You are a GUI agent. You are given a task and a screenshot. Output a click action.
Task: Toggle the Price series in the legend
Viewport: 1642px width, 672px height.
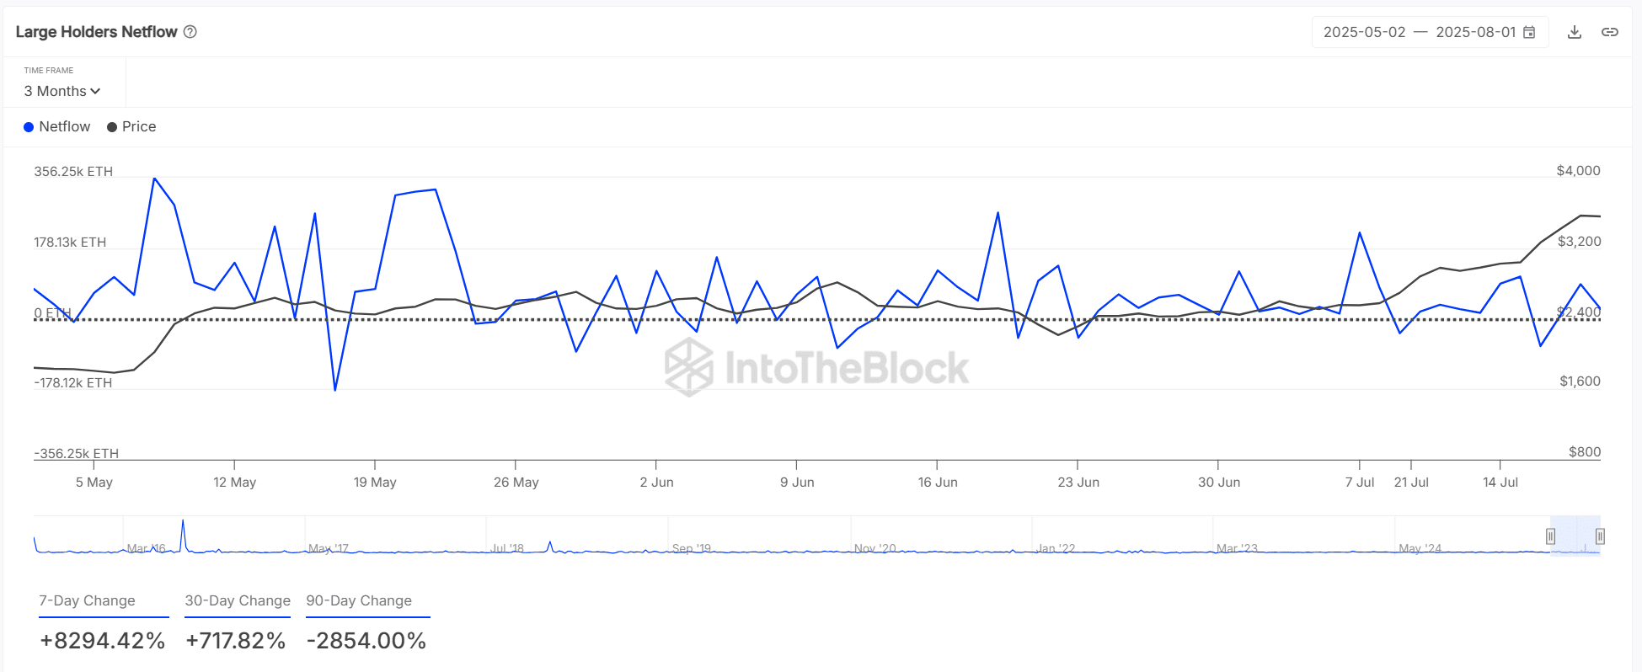131,126
